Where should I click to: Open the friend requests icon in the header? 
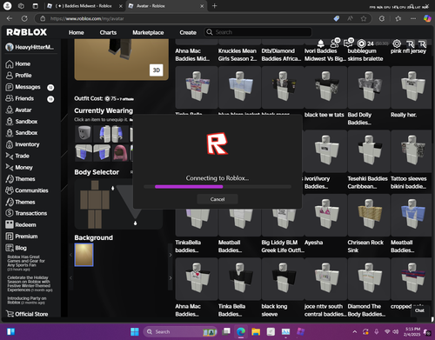pos(335,43)
